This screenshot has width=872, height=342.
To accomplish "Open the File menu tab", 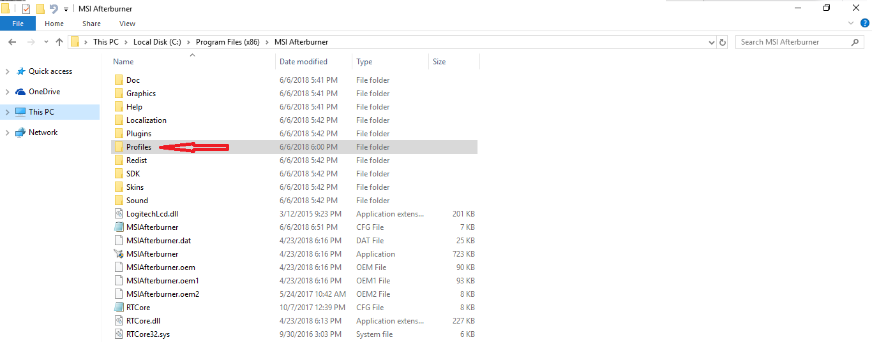I will pyautogui.click(x=18, y=24).
